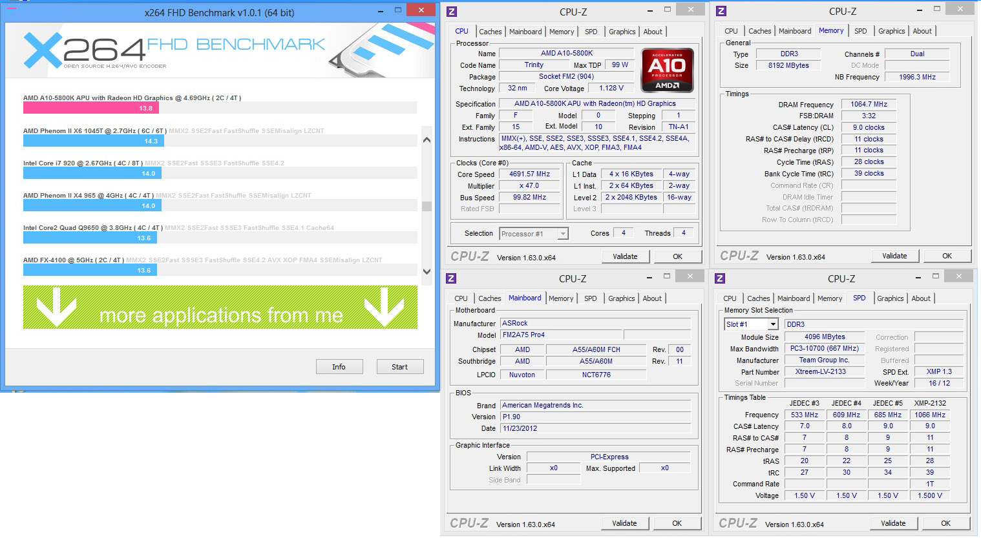Click the down arrow of the benchmark results scrollbar
This screenshot has width=981, height=540.
(x=427, y=271)
